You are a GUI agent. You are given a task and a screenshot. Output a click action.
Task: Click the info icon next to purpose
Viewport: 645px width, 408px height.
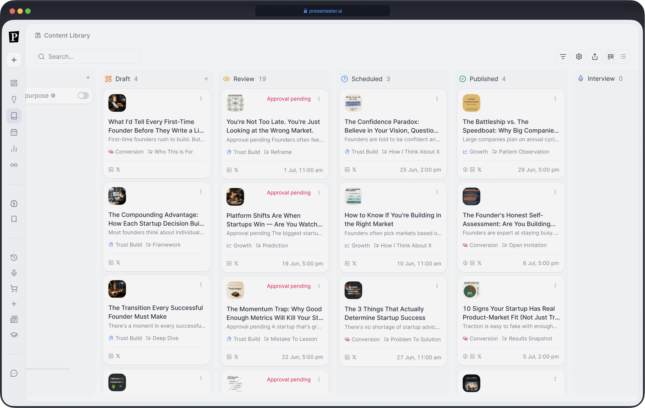(x=53, y=96)
